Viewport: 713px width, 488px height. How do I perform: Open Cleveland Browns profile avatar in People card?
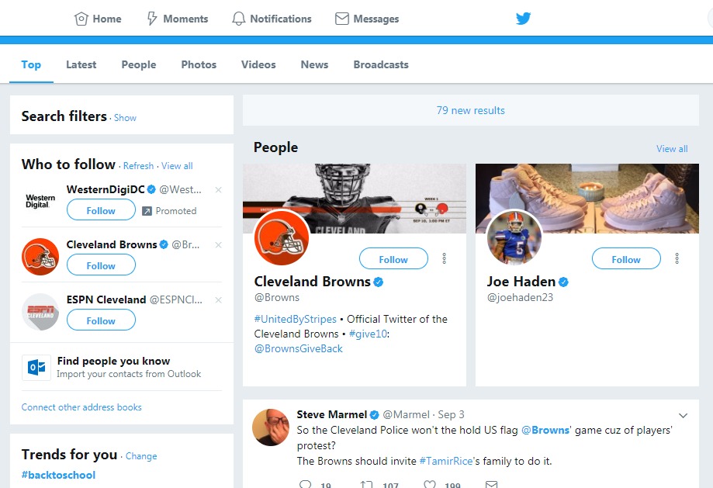click(282, 237)
